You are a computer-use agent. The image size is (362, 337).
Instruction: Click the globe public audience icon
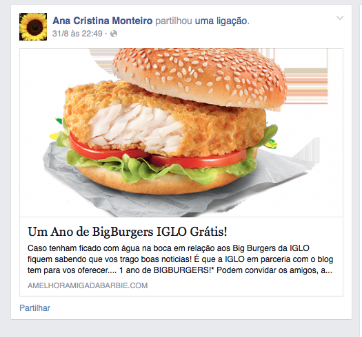(114, 34)
